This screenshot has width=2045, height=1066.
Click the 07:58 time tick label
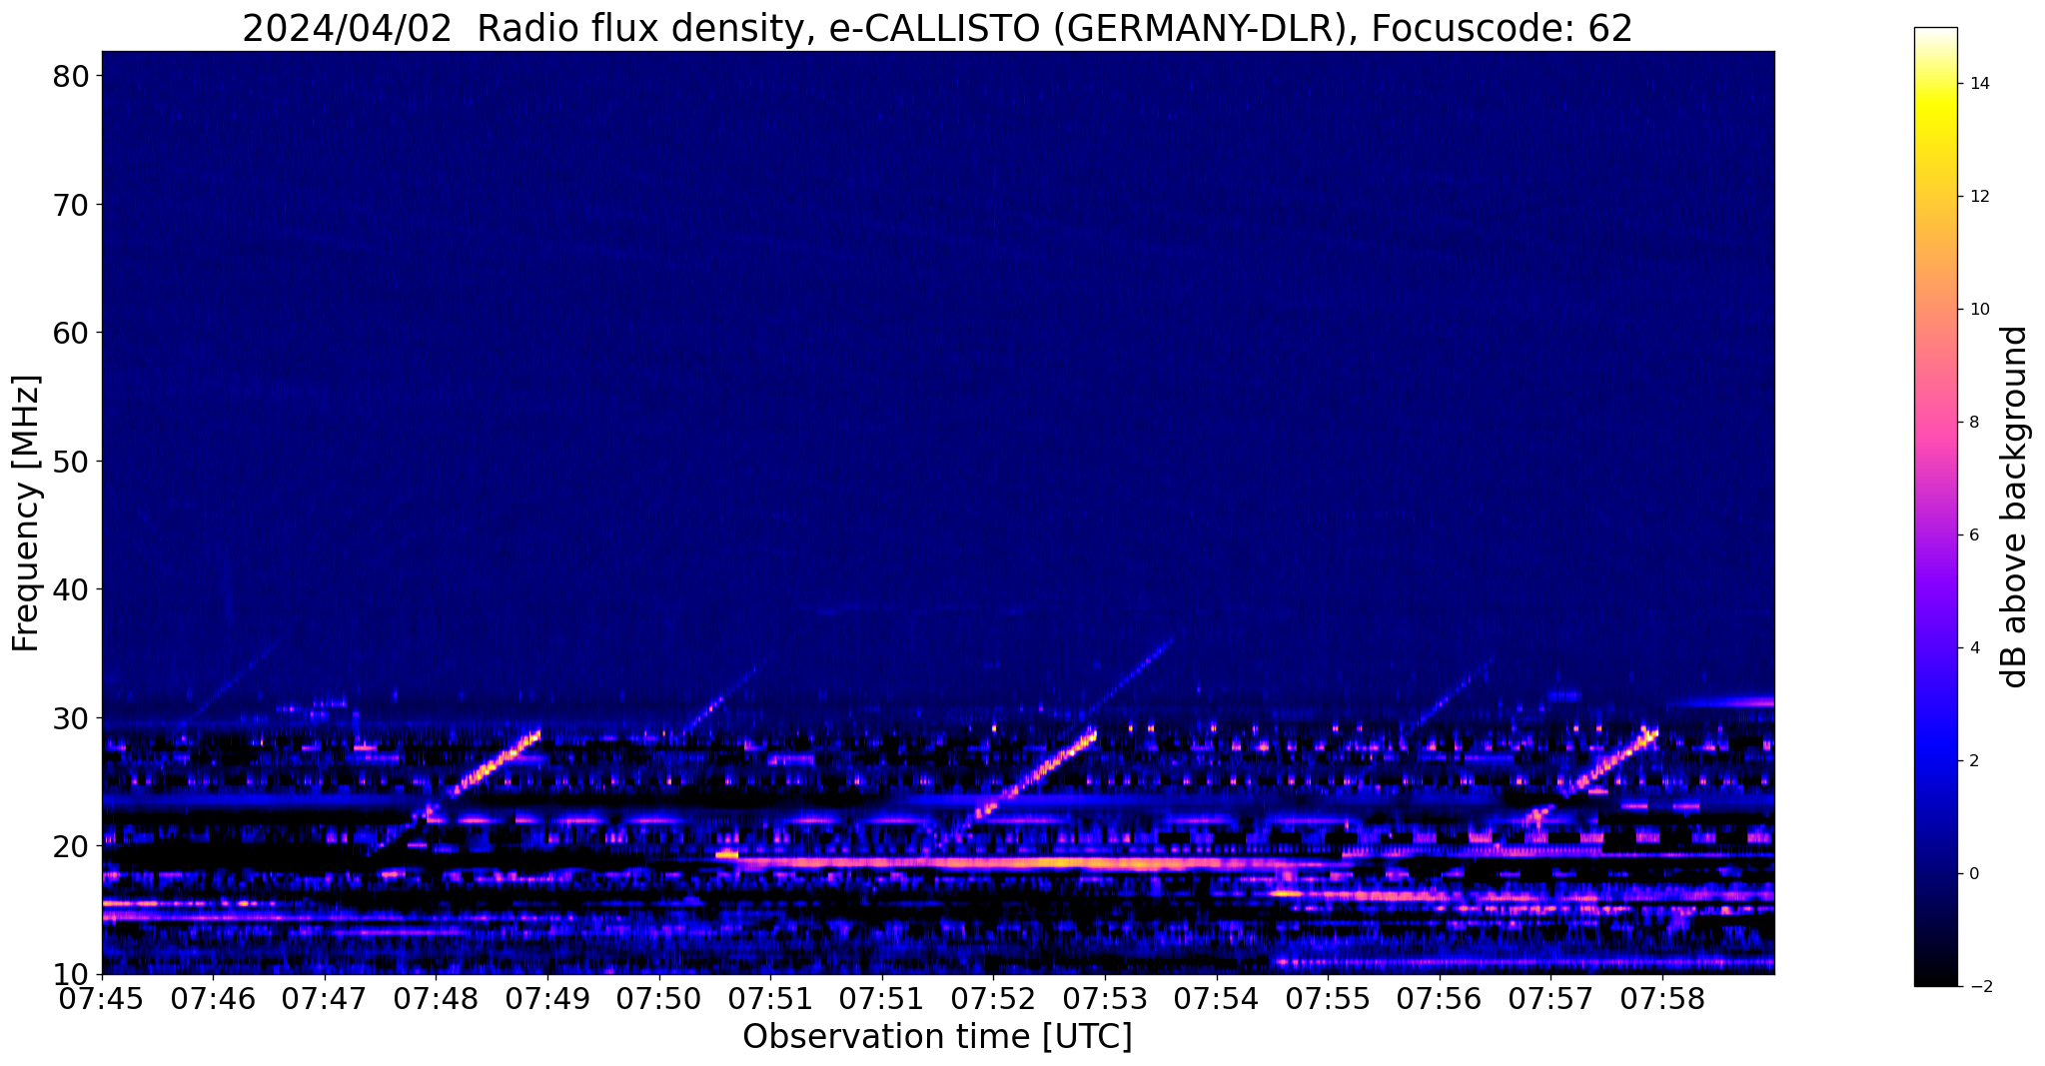click(x=1662, y=999)
